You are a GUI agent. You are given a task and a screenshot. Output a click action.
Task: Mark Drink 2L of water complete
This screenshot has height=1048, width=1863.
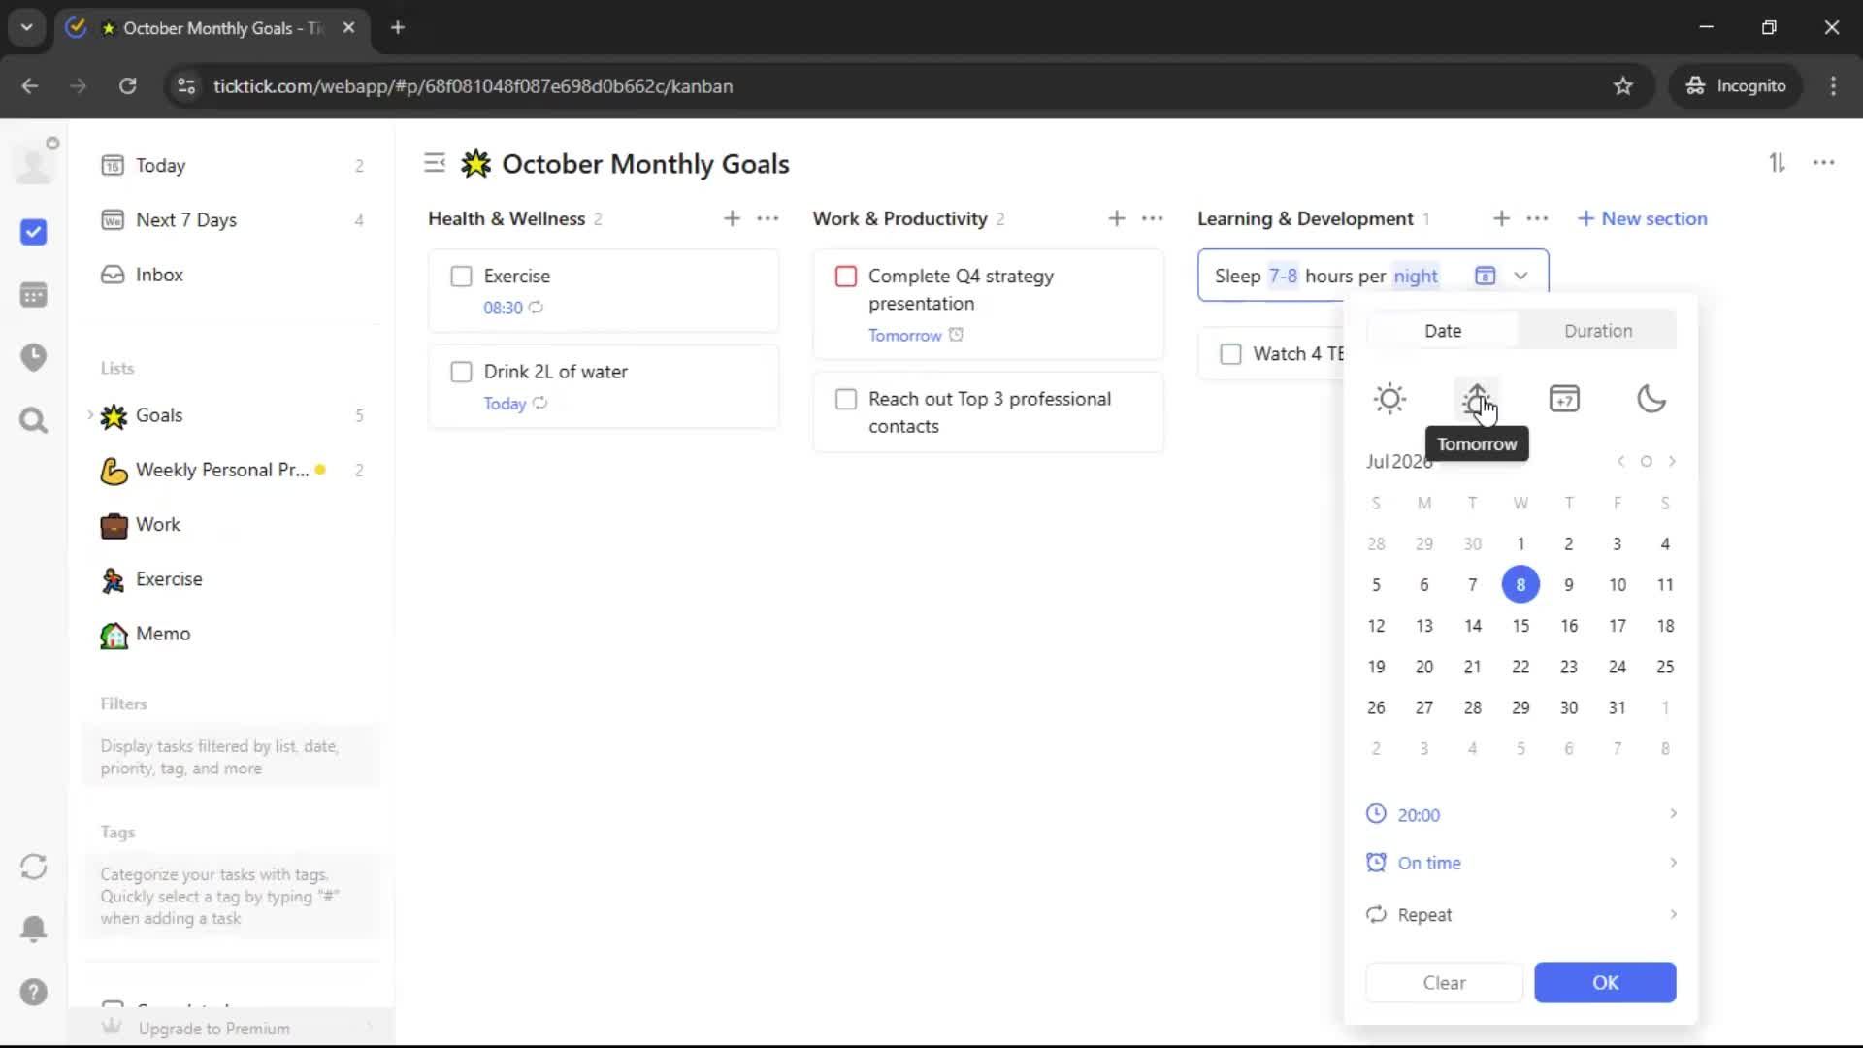point(461,372)
